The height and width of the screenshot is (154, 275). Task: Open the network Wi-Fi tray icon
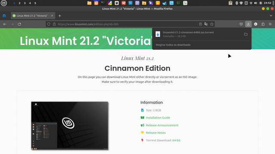click(x=251, y=3)
